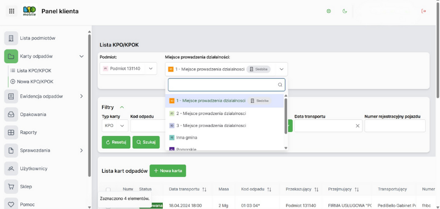Open Lista podmiotów menu item
Viewport: 440px width, 209px height.
(x=37, y=38)
